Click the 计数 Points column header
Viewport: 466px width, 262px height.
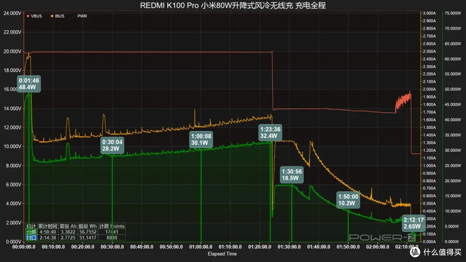[x=112, y=226]
